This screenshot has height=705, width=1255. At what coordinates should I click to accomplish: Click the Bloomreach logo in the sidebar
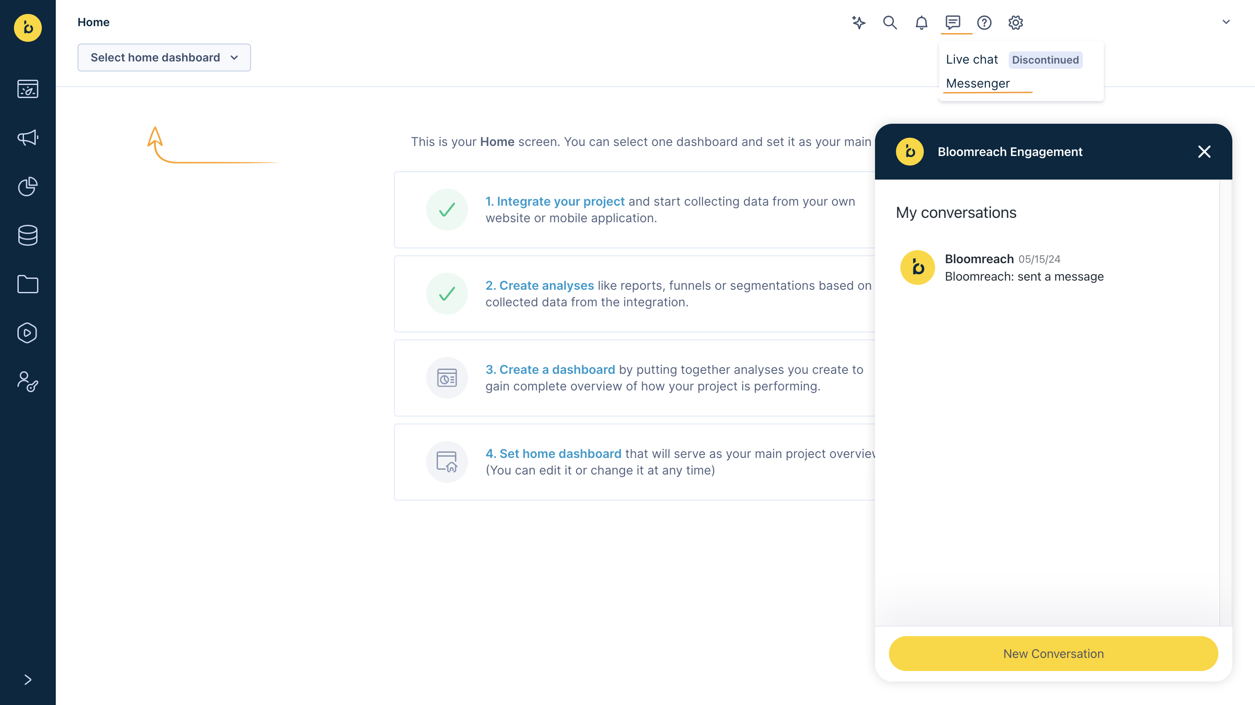click(28, 28)
